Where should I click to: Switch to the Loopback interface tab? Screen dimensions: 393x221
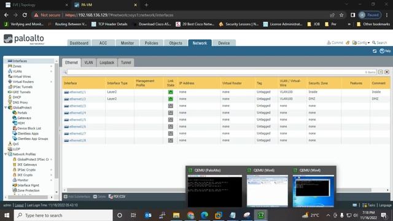click(x=107, y=63)
